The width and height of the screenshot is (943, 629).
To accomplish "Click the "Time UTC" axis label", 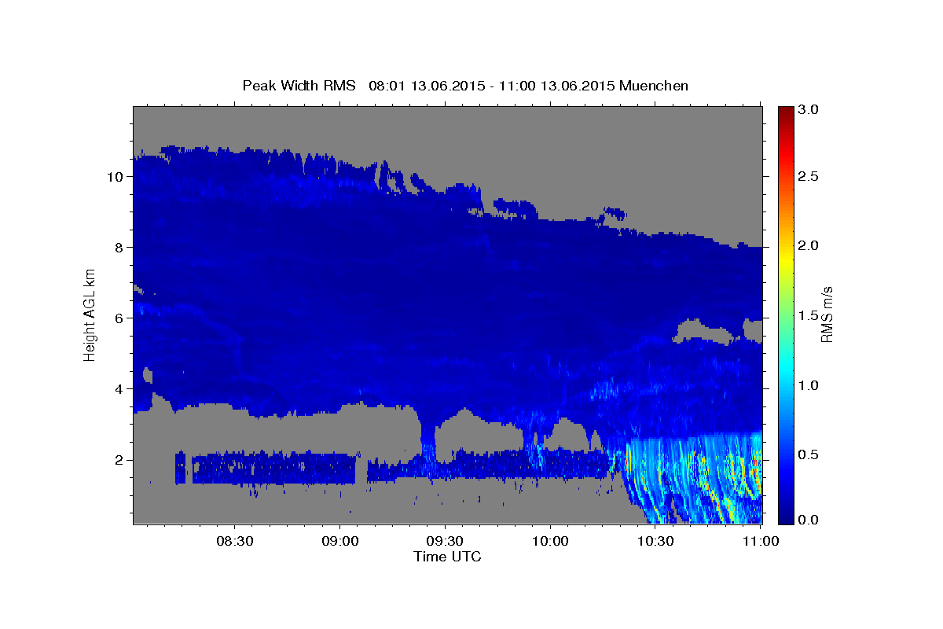I will (447, 557).
